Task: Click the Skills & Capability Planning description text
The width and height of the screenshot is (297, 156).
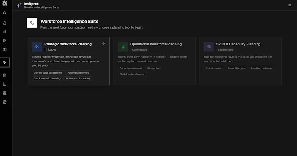Action: pos(238,59)
